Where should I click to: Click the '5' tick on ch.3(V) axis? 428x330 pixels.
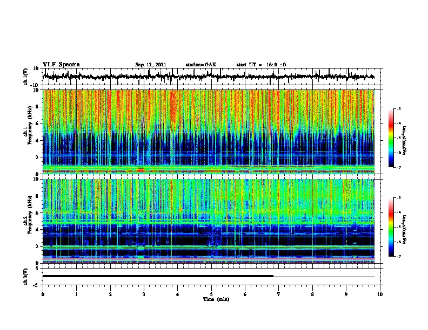(37, 269)
